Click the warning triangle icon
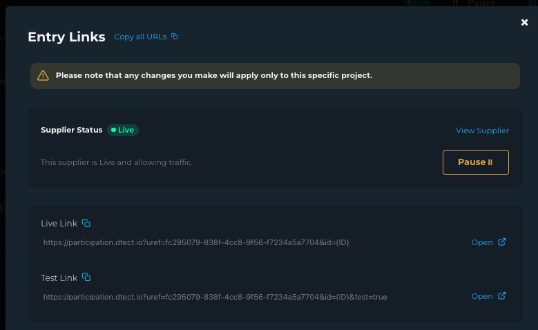The height and width of the screenshot is (330, 538). [x=43, y=76]
